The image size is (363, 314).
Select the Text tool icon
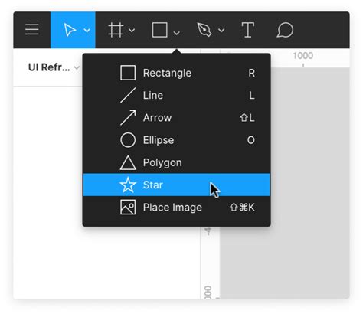pyautogui.click(x=247, y=30)
